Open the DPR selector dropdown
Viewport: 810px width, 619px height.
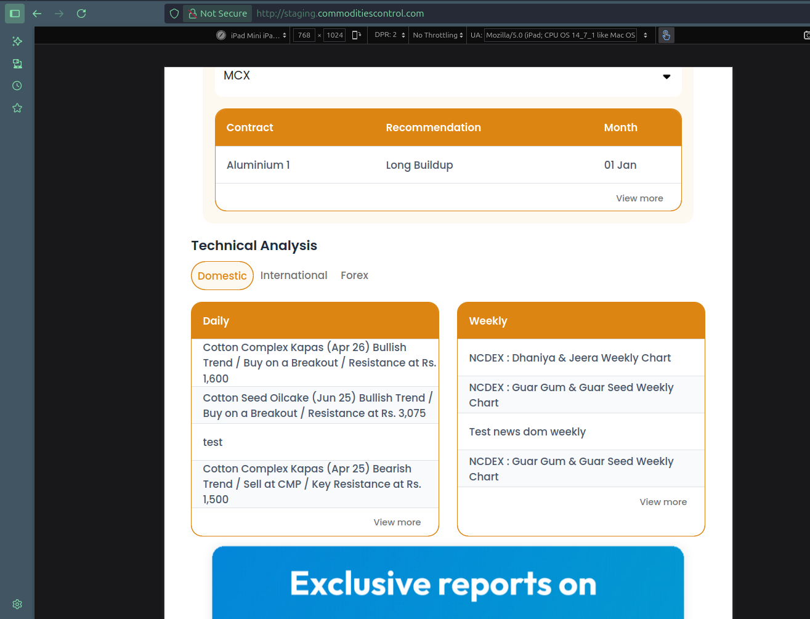click(x=389, y=35)
